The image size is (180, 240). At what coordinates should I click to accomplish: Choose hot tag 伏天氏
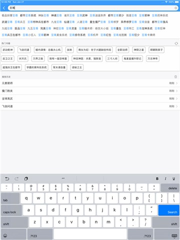(x=22, y=58)
